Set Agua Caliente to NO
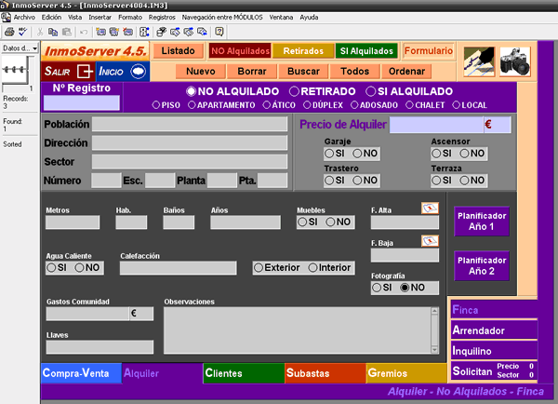 point(79,267)
